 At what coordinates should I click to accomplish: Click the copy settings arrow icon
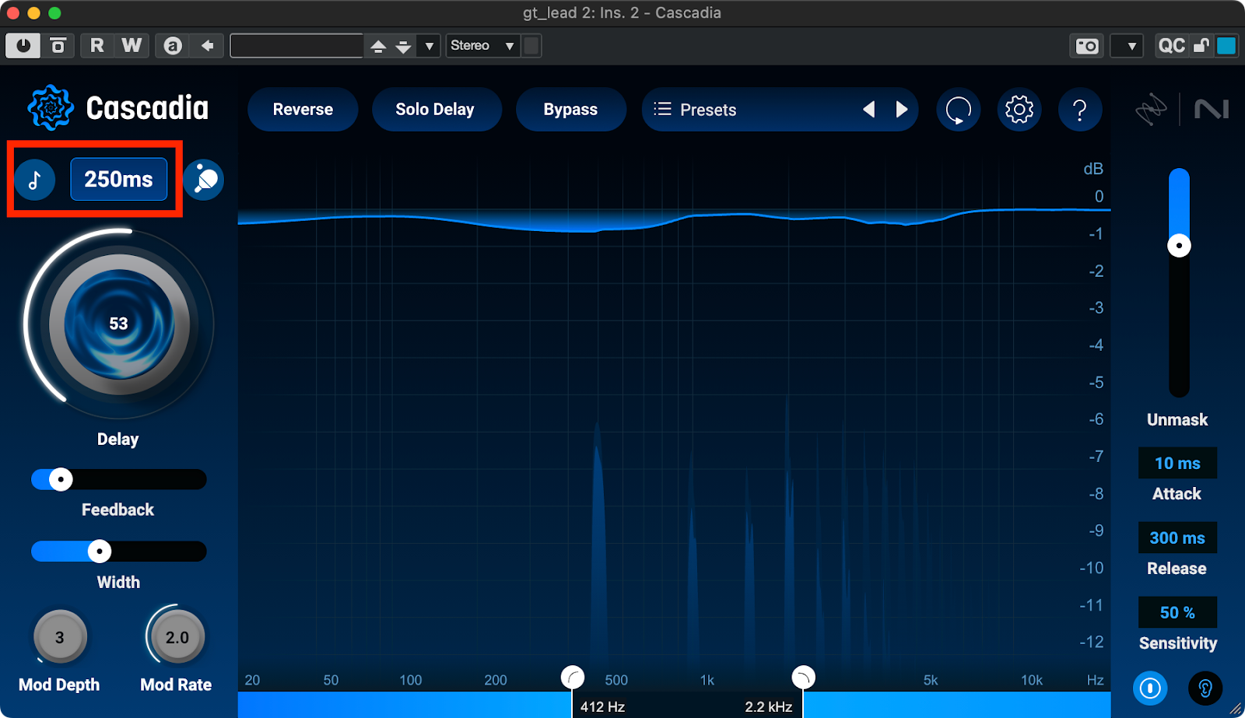coord(208,46)
